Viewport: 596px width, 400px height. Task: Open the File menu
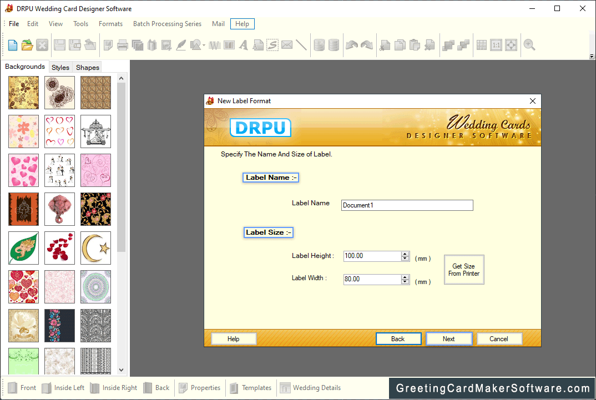[14, 23]
